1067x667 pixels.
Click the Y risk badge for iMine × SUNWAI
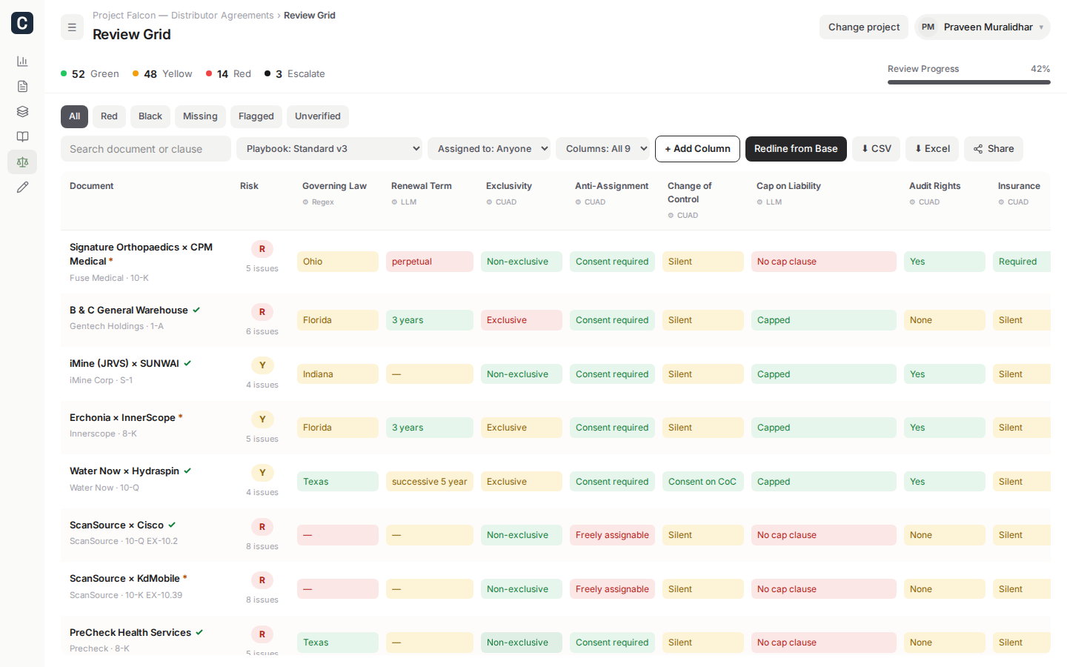(x=262, y=366)
